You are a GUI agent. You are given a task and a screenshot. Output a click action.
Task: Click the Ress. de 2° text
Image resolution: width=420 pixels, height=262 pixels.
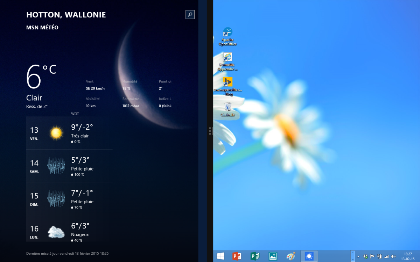[37, 107]
